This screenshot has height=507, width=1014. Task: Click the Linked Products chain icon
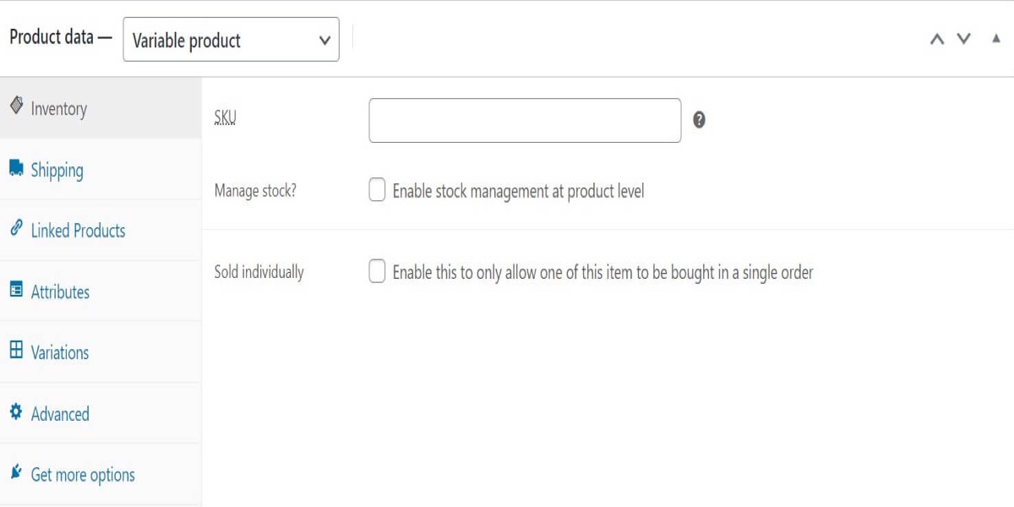click(x=16, y=229)
